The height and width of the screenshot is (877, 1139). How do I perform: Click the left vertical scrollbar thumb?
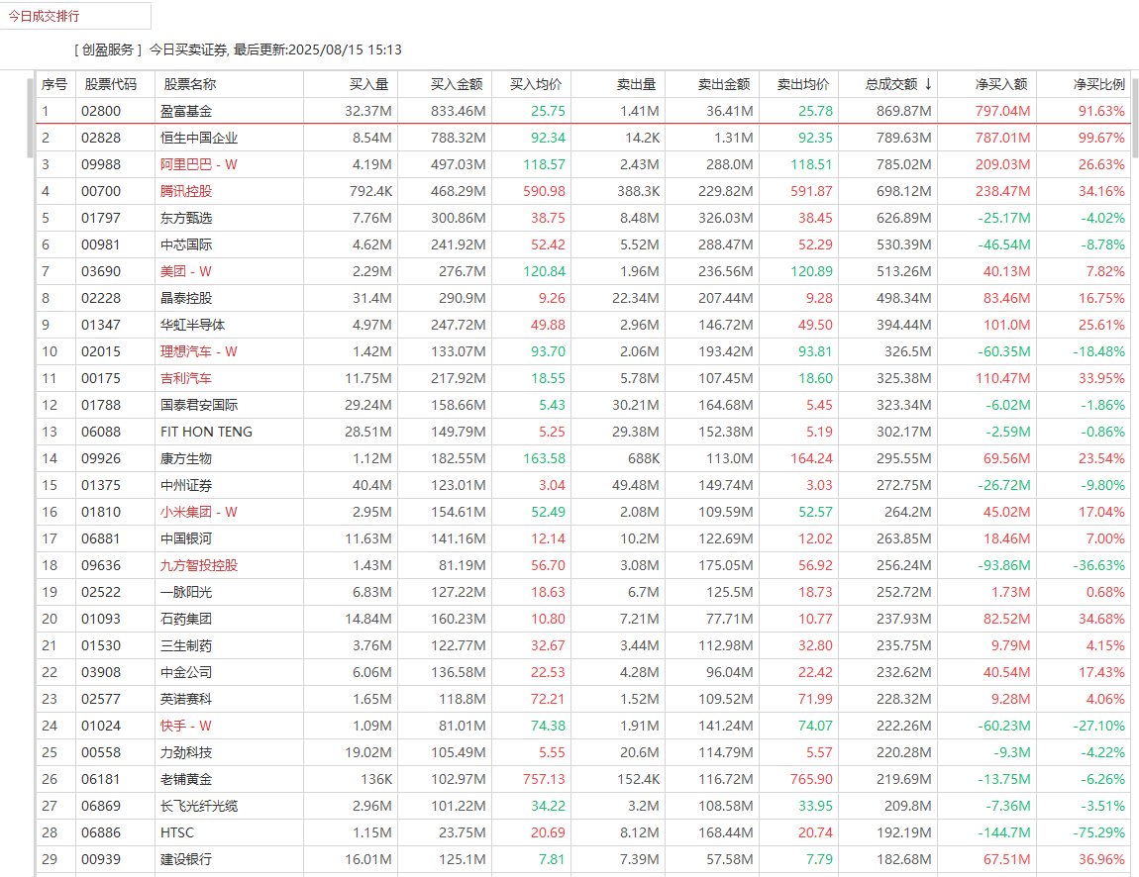pos(30,118)
